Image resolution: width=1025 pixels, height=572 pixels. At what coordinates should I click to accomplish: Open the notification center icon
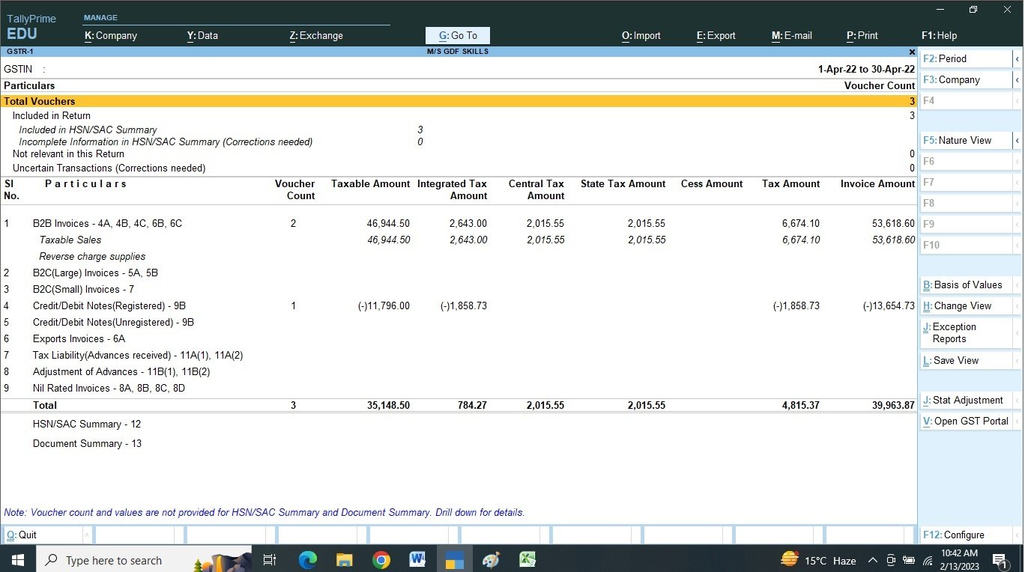point(999,560)
